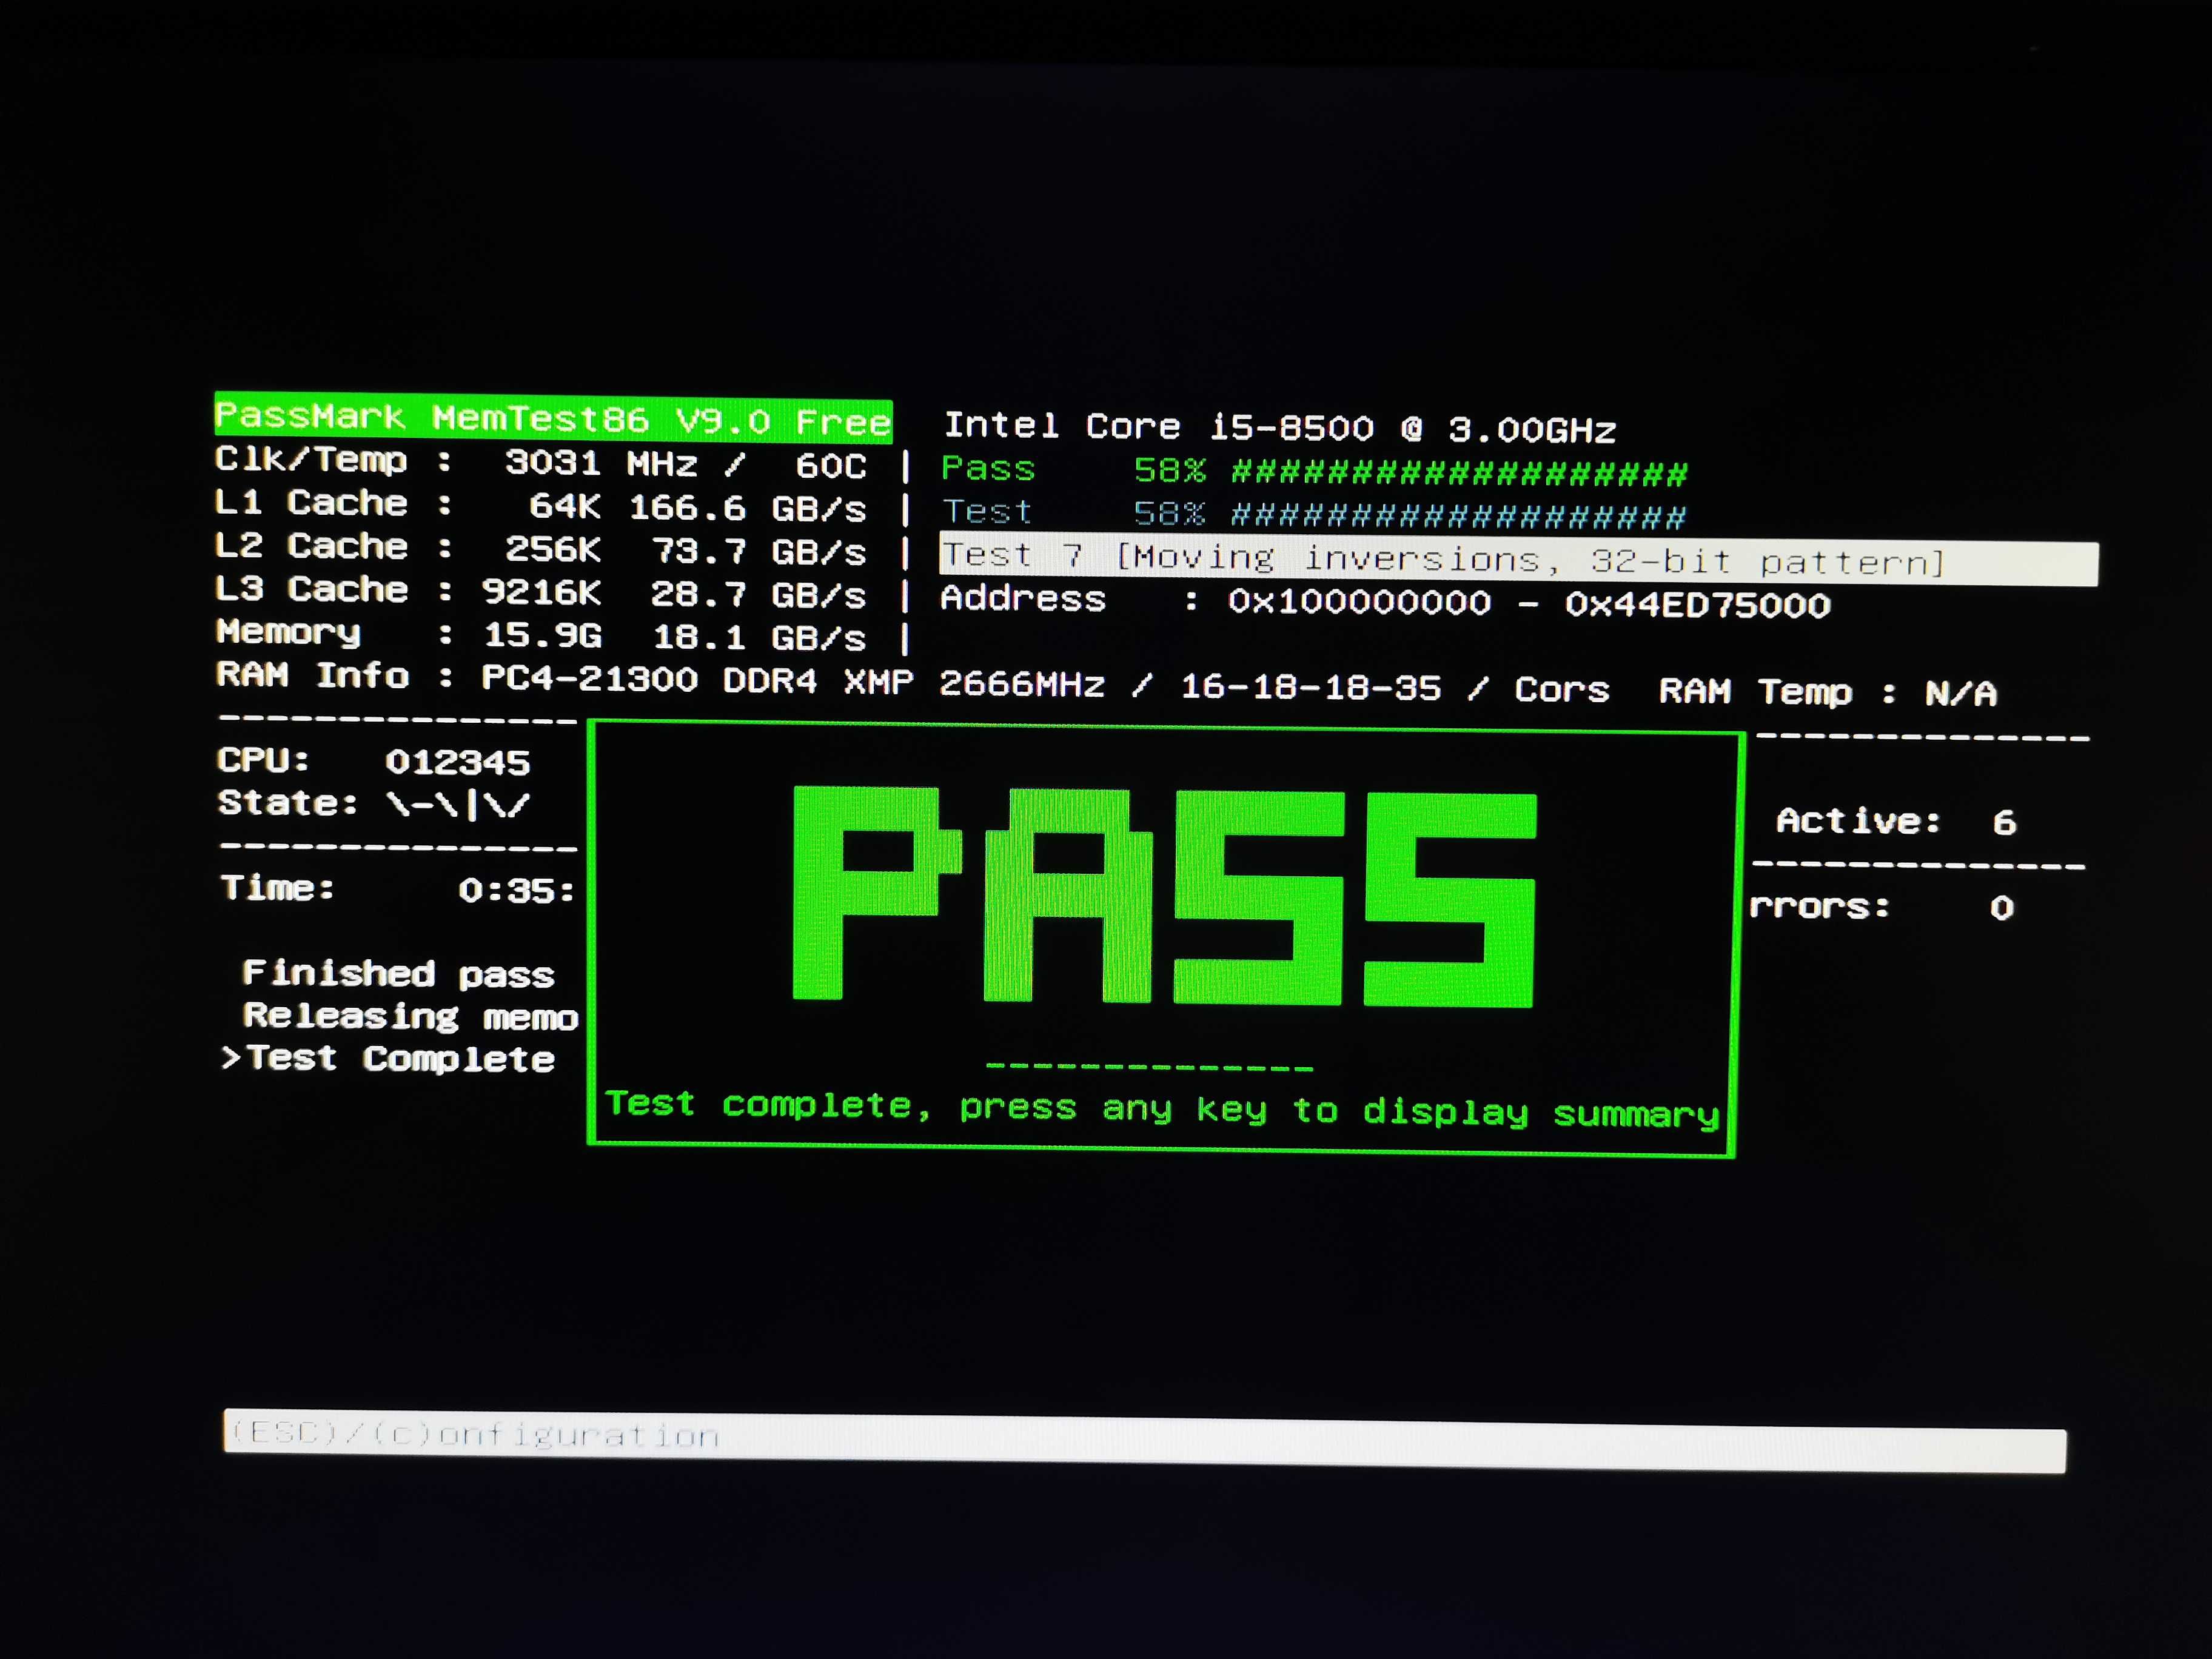The image size is (2212, 1659).
Task: Click the 16-18-18-35 timings value
Action: [x=1311, y=688]
